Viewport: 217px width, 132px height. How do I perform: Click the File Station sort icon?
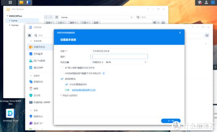pyautogui.click(x=163, y=22)
